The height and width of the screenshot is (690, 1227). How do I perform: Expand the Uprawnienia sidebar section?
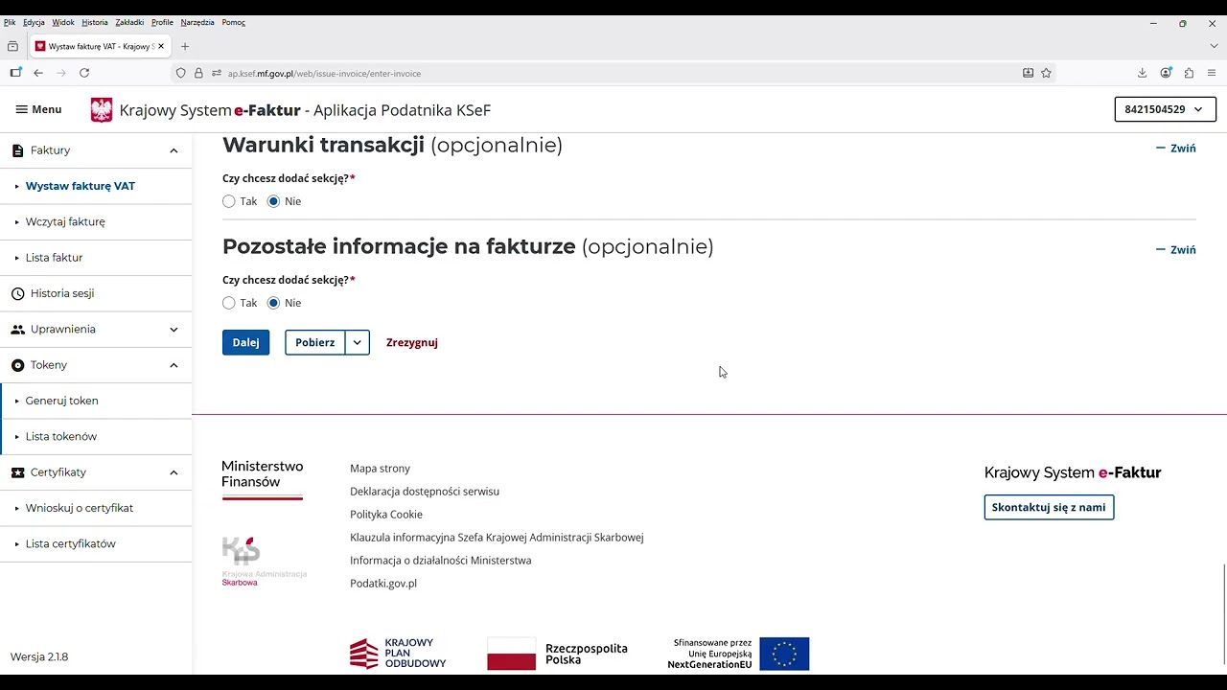174,330
